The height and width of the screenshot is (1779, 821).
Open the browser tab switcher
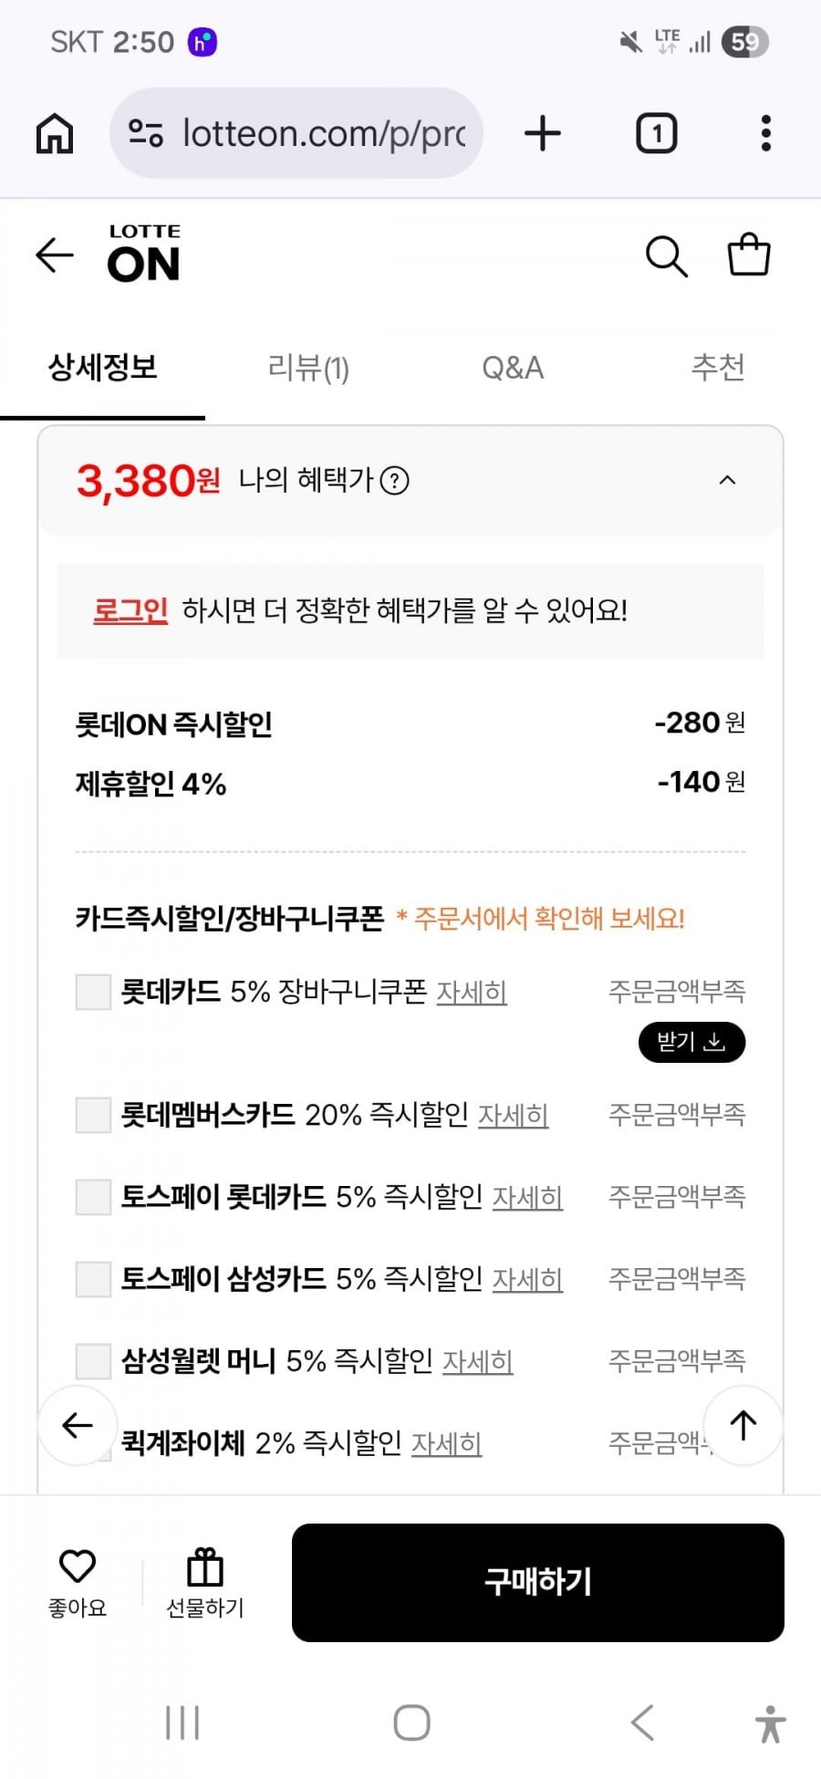[656, 134]
